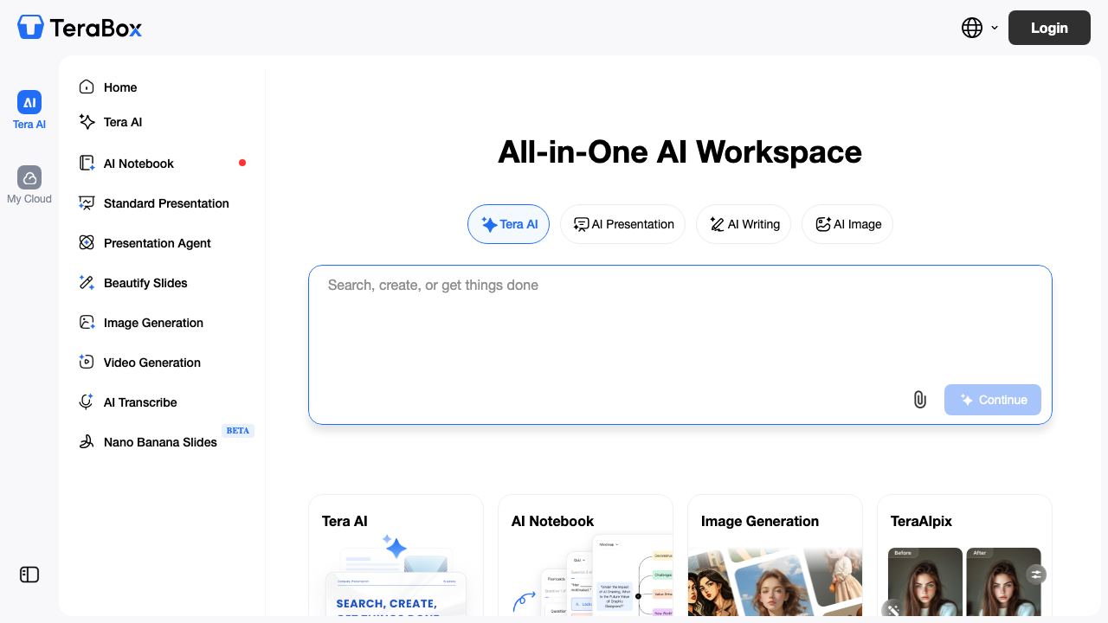Viewport: 1108px width, 623px height.
Task: Click the red notification dot on AI Notebook
Action: 242,163
